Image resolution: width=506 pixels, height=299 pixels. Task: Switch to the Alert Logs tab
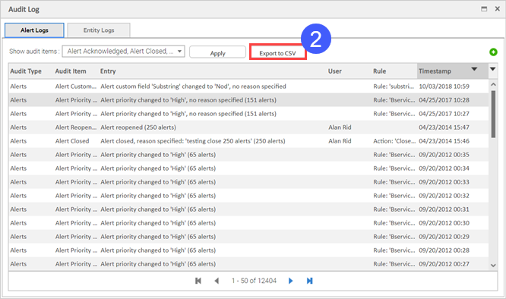34,30
